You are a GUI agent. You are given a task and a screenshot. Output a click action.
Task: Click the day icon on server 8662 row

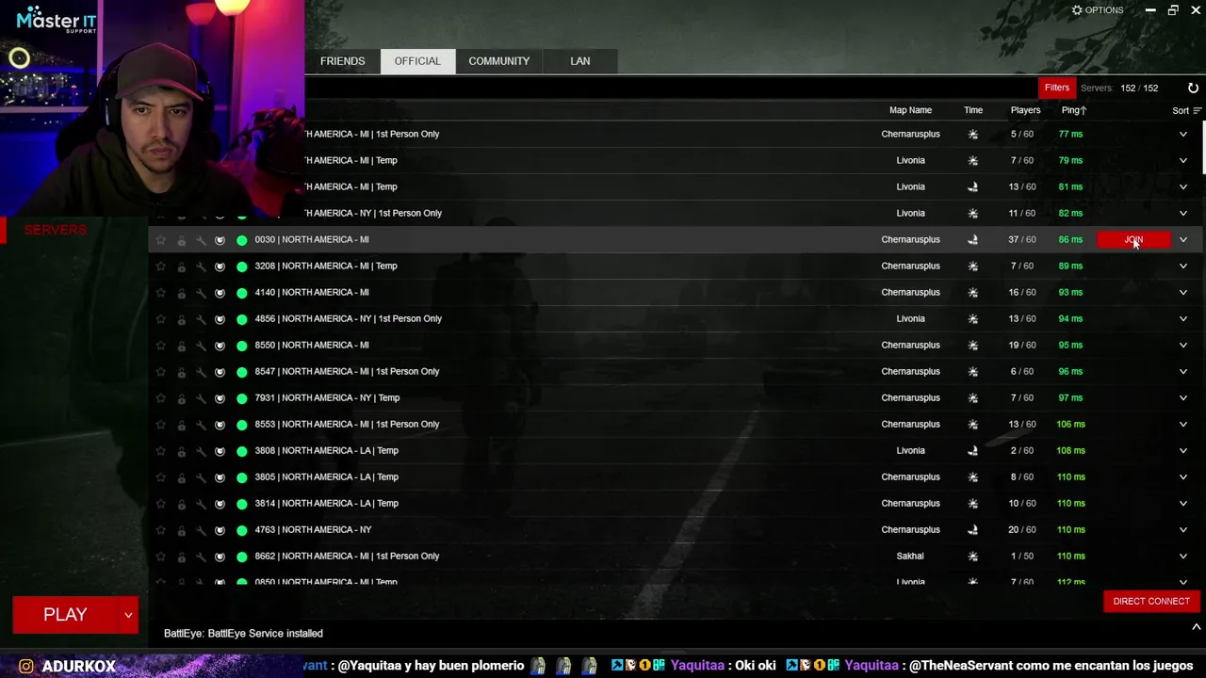pyautogui.click(x=973, y=556)
